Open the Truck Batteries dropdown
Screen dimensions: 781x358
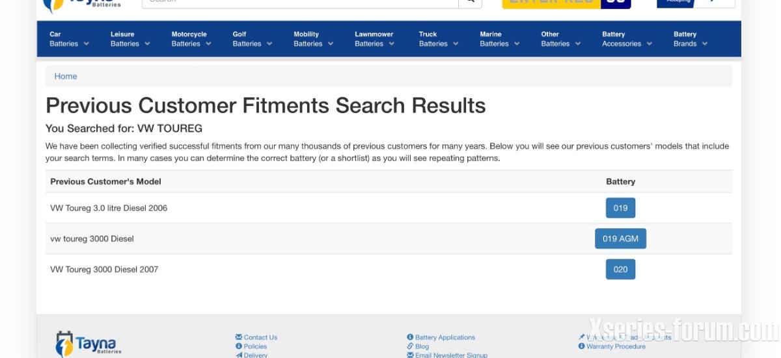click(x=439, y=39)
